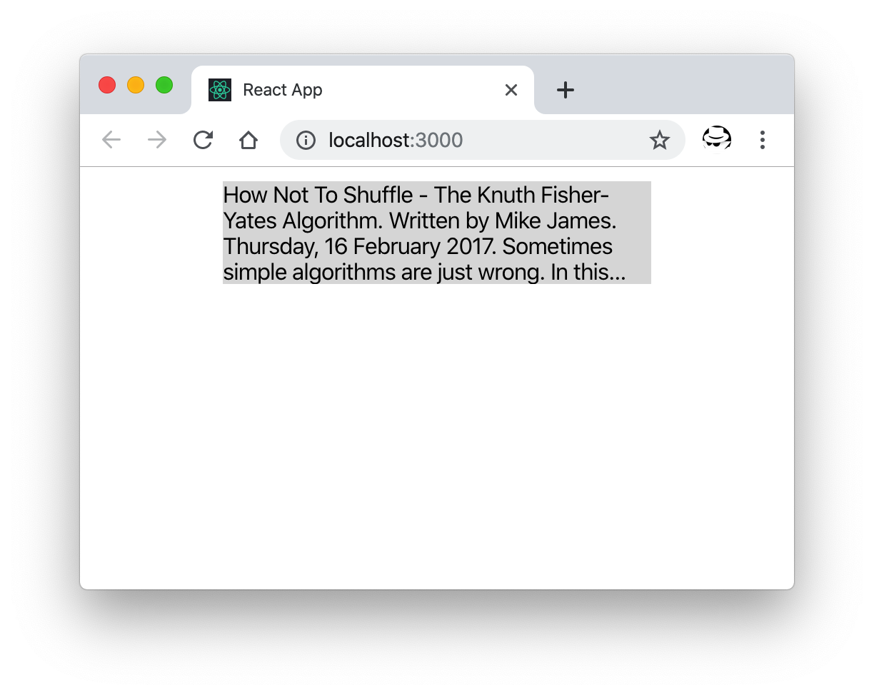Click the React logo favicon on tab
The image size is (874, 695).
pyautogui.click(x=220, y=90)
